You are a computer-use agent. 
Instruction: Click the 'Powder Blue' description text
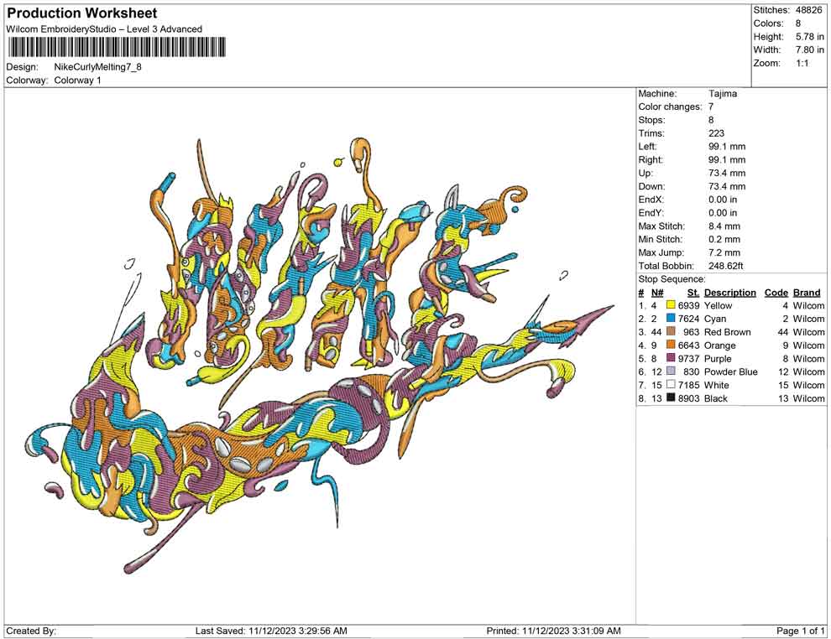point(731,371)
